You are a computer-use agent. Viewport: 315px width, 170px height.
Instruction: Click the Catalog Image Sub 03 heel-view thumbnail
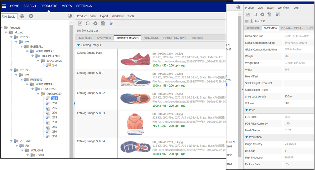135,123
